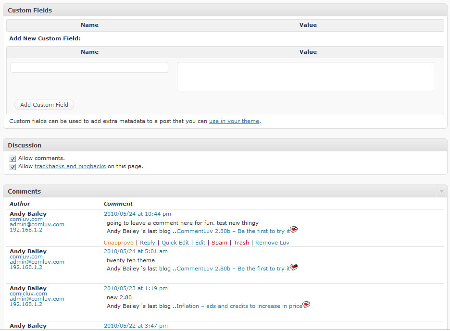
Task: Open the 'use in your theme' link
Action: [x=234, y=122]
